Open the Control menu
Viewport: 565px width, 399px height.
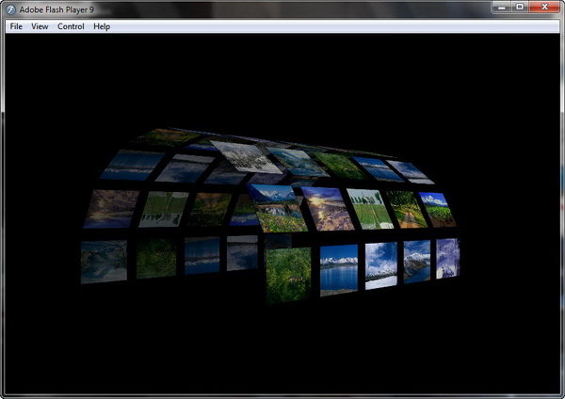[71, 26]
